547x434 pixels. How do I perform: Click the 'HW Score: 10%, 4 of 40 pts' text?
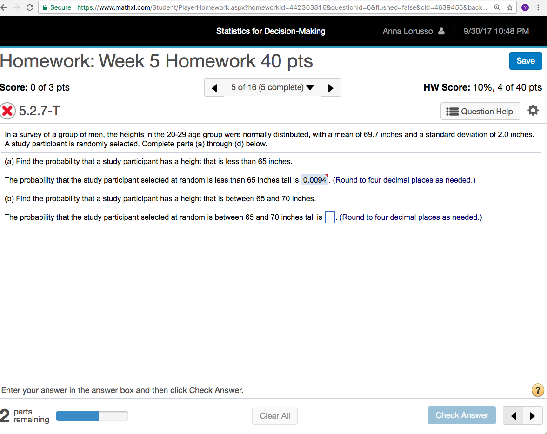pyautogui.click(x=482, y=87)
